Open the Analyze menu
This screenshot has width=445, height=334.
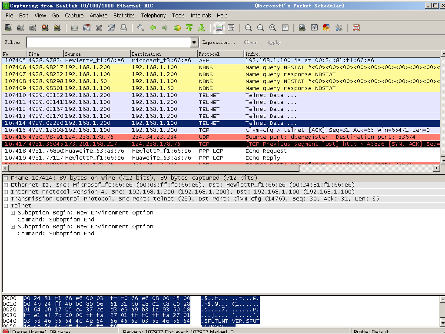[99, 16]
